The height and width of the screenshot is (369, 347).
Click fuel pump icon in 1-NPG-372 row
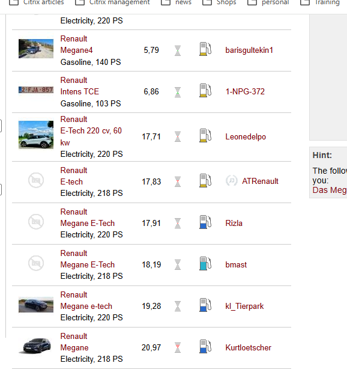(x=205, y=90)
